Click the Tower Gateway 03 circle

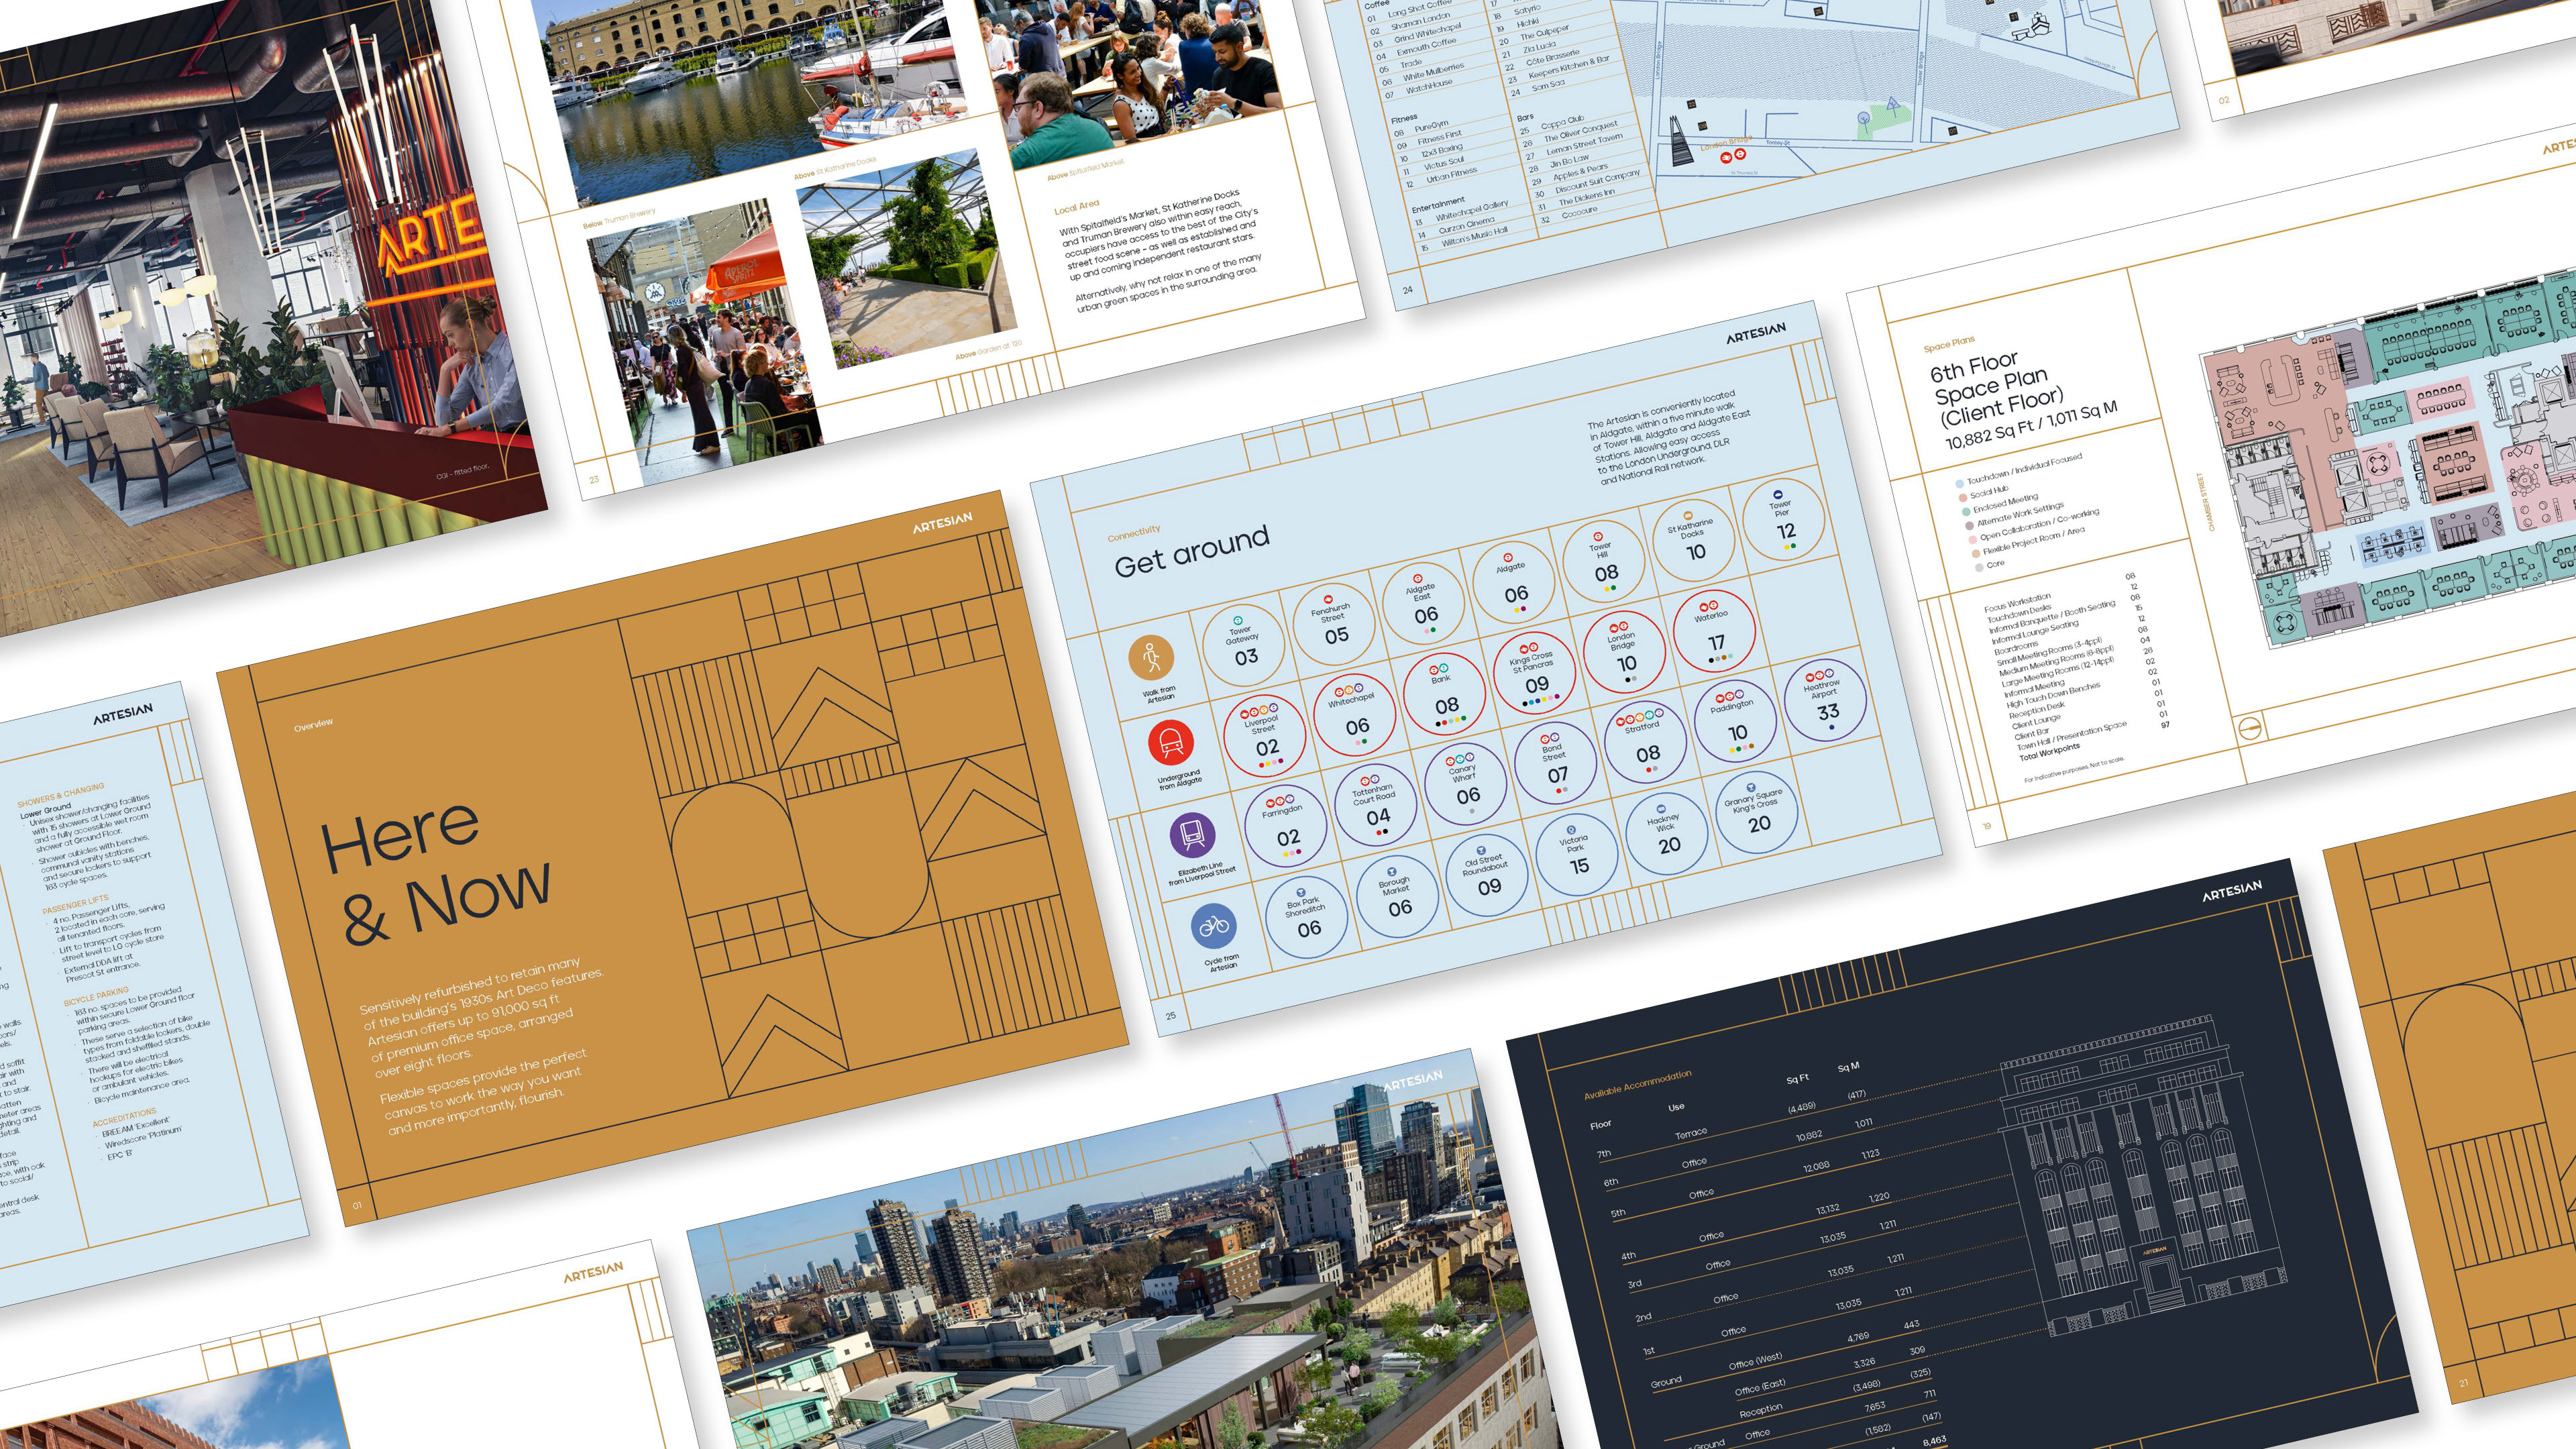click(1243, 645)
